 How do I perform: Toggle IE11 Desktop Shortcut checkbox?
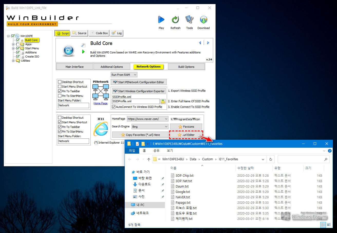tap(60, 118)
